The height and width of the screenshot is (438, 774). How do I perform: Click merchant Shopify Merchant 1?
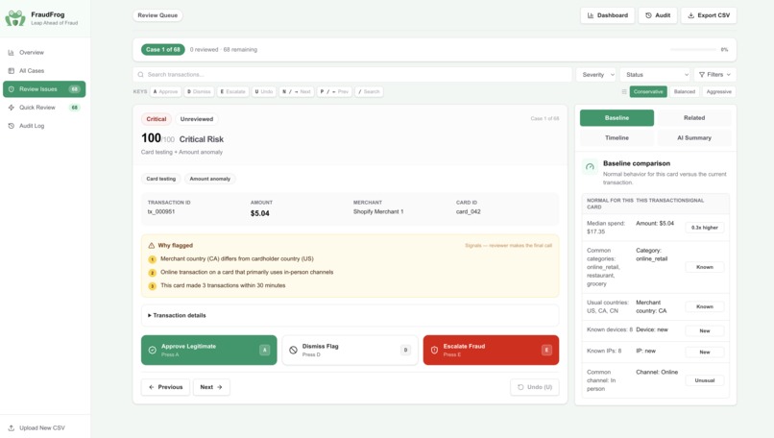coord(378,211)
